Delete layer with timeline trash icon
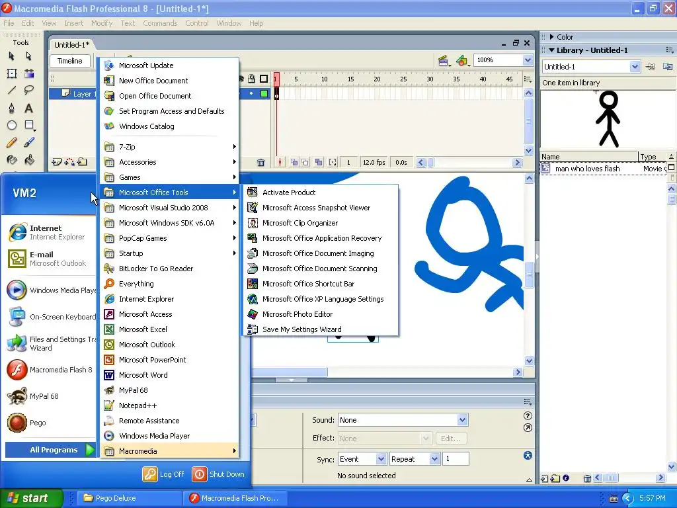 [260, 163]
